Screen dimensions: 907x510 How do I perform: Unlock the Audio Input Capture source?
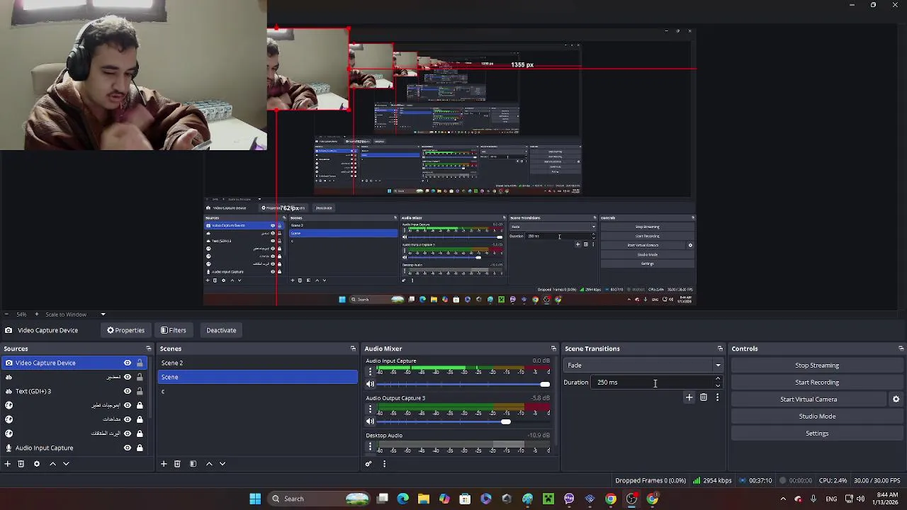pos(140,448)
